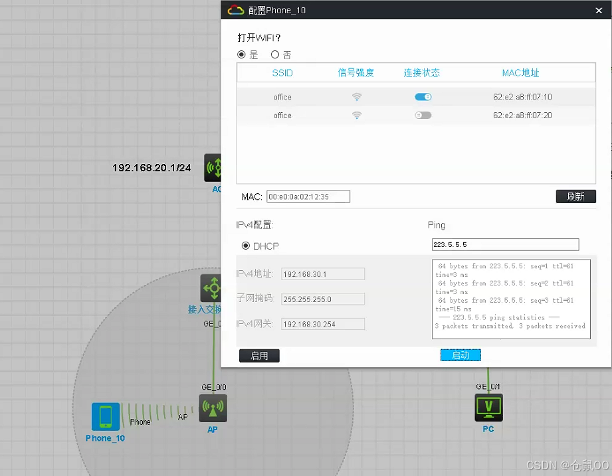This screenshot has width=612, height=476.
Task: Close the Phone_10 configuration dialog
Action: click(599, 11)
